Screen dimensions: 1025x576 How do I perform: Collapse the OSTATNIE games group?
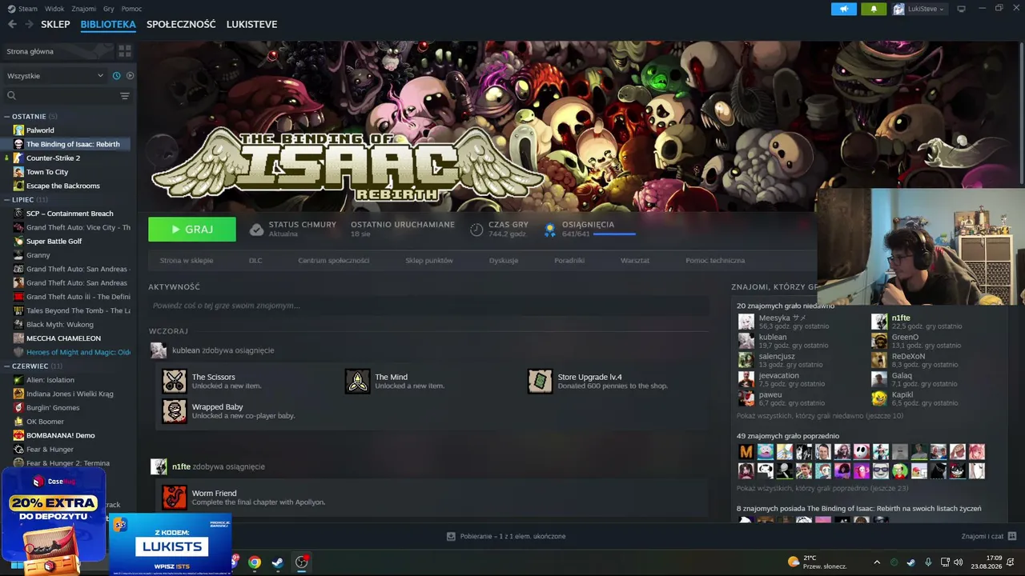pyautogui.click(x=7, y=117)
